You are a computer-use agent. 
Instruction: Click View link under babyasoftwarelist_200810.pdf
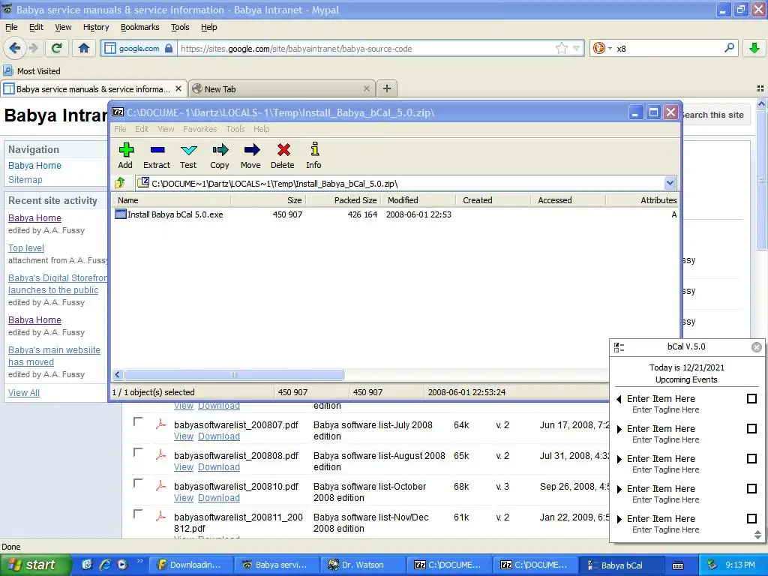[x=184, y=498]
